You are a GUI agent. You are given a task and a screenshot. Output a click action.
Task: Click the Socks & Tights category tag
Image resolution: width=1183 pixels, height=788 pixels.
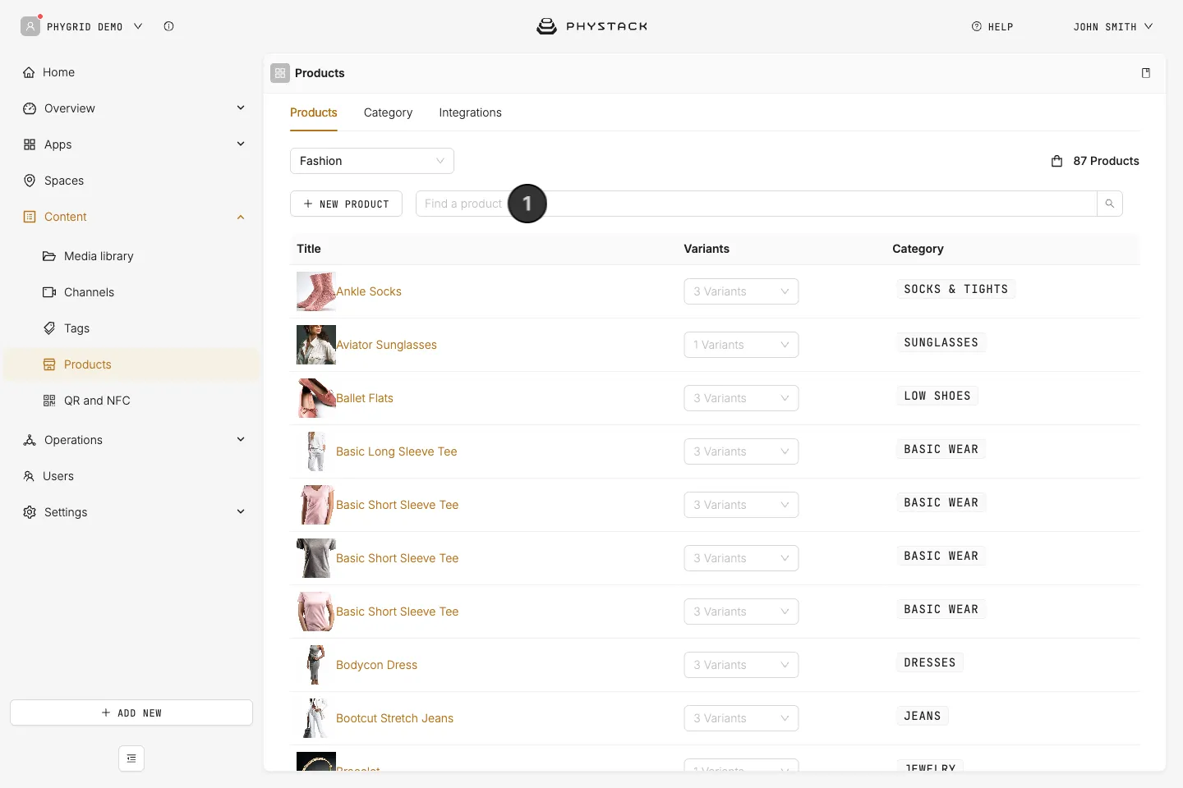[955, 289]
